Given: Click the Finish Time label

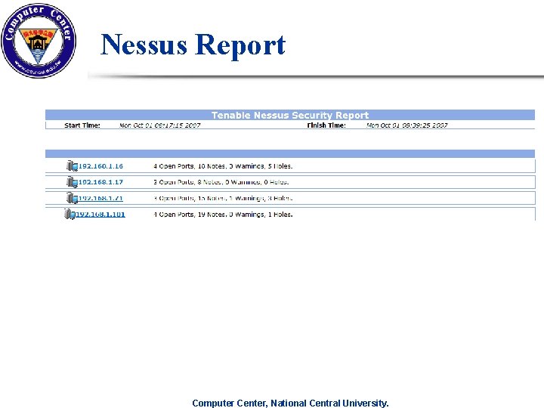Looking at the screenshot, I should click(326, 125).
